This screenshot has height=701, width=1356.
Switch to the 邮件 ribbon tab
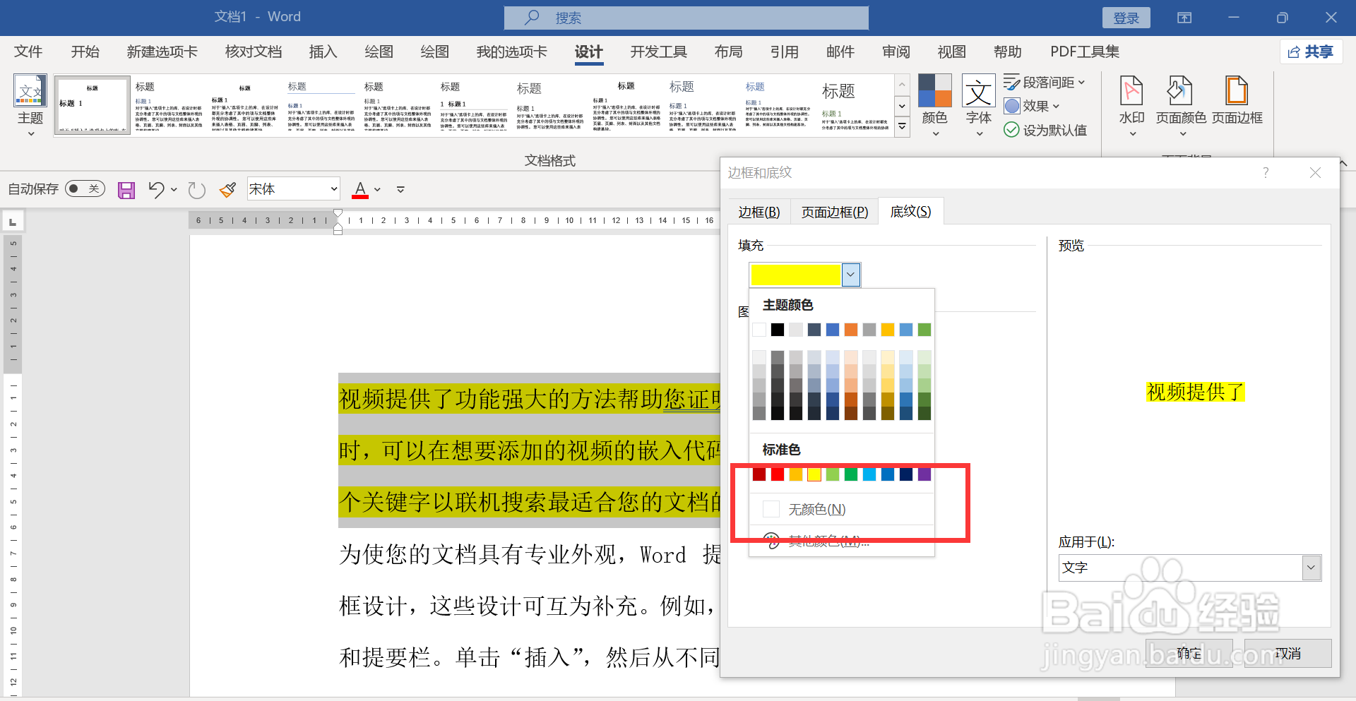click(840, 52)
